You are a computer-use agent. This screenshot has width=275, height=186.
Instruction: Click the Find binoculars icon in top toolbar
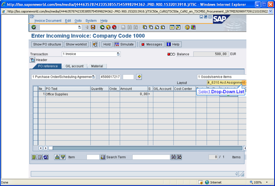(x=129, y=27)
